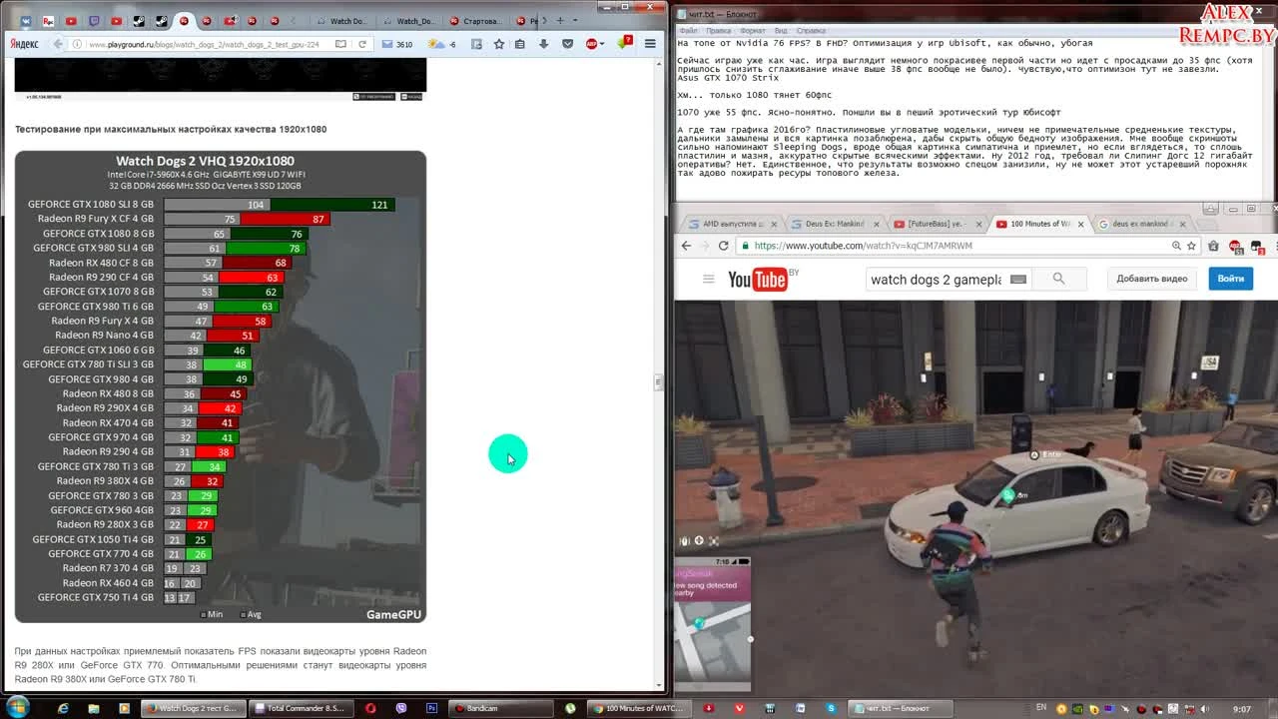The height and width of the screenshot is (719, 1278).
Task: Click the blue 'Войти' sign-in button
Action: click(1230, 279)
